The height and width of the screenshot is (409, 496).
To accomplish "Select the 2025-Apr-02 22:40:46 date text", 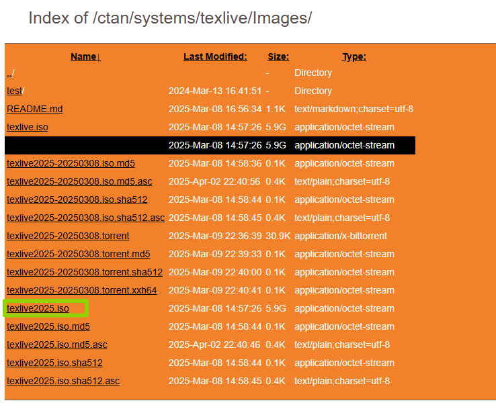I will tap(214, 345).
